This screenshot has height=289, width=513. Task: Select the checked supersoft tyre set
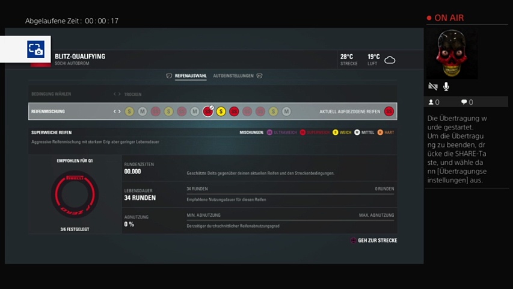(208, 111)
